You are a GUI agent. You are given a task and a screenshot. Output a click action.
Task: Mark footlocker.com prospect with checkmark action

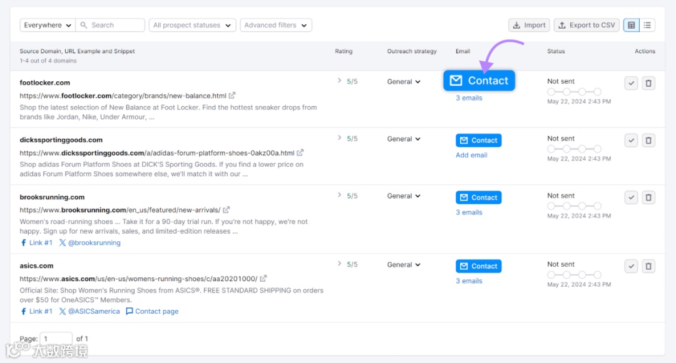click(631, 83)
